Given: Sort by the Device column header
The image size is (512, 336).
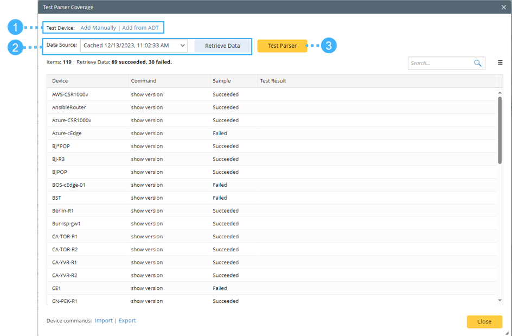Looking at the screenshot, I should [60, 81].
